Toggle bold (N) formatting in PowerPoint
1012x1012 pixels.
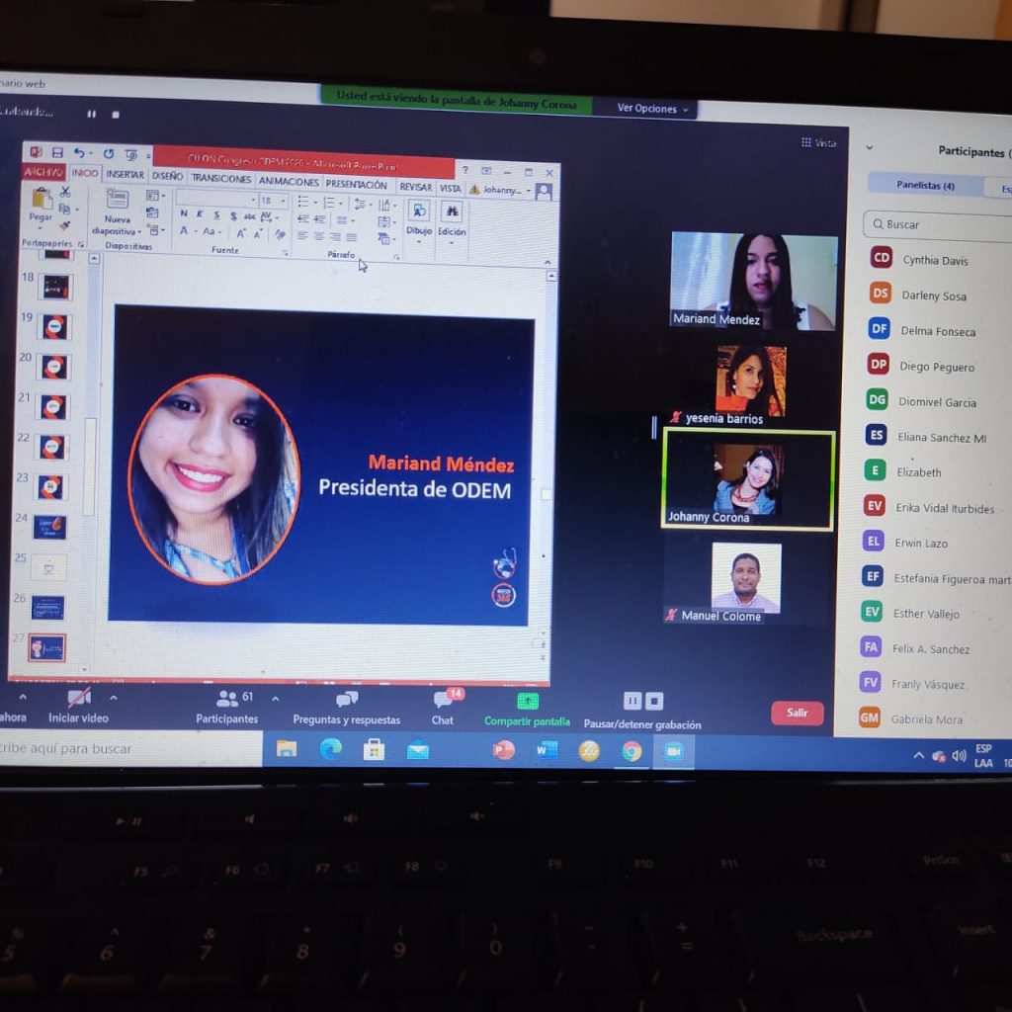[x=184, y=213]
